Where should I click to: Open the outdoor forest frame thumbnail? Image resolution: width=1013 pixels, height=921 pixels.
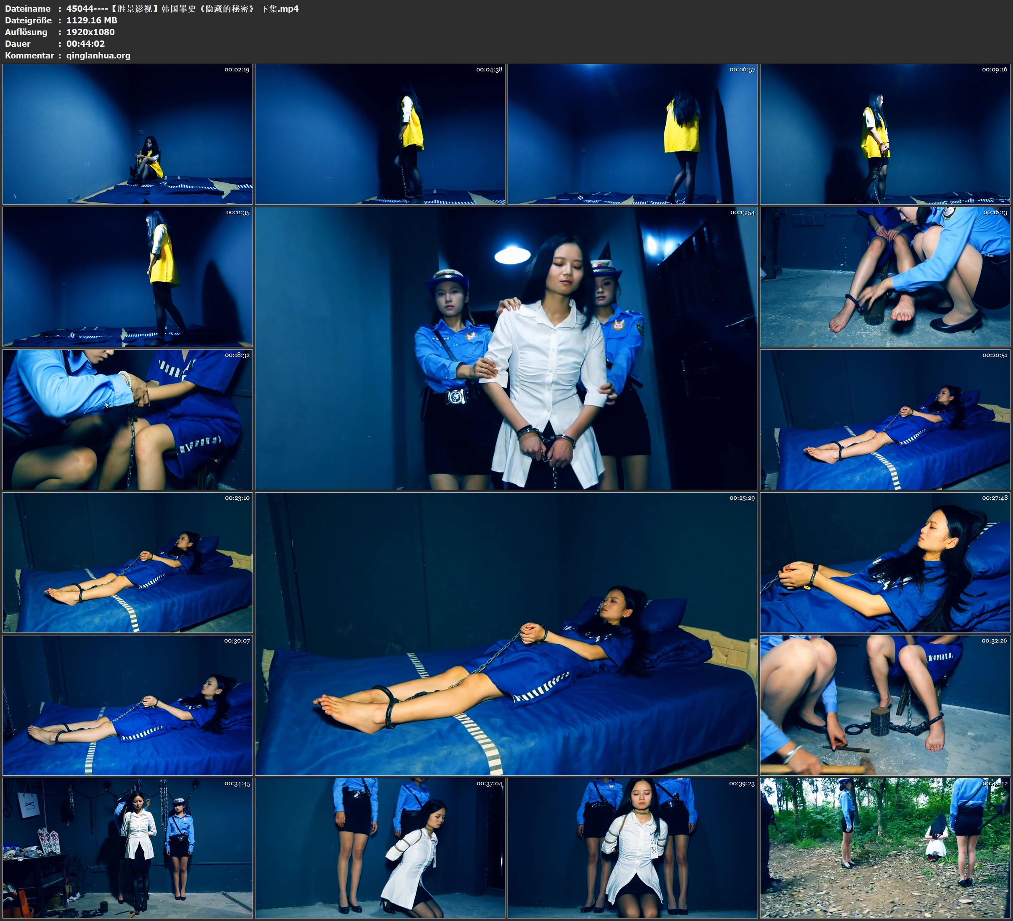click(885, 848)
